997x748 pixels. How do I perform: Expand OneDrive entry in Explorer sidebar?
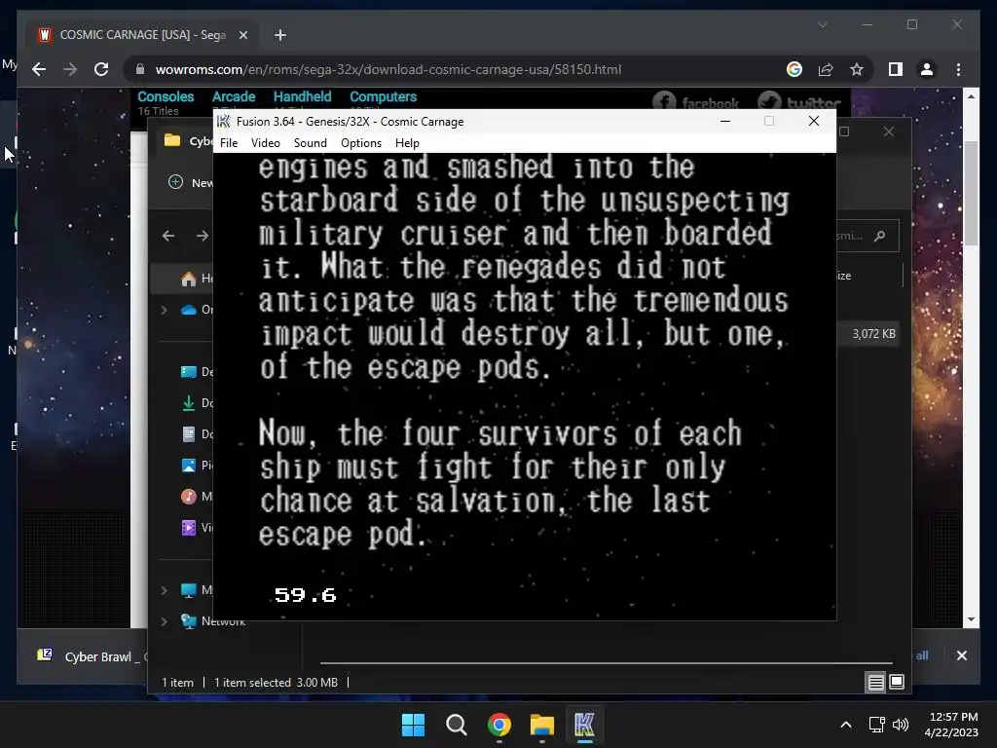164,310
